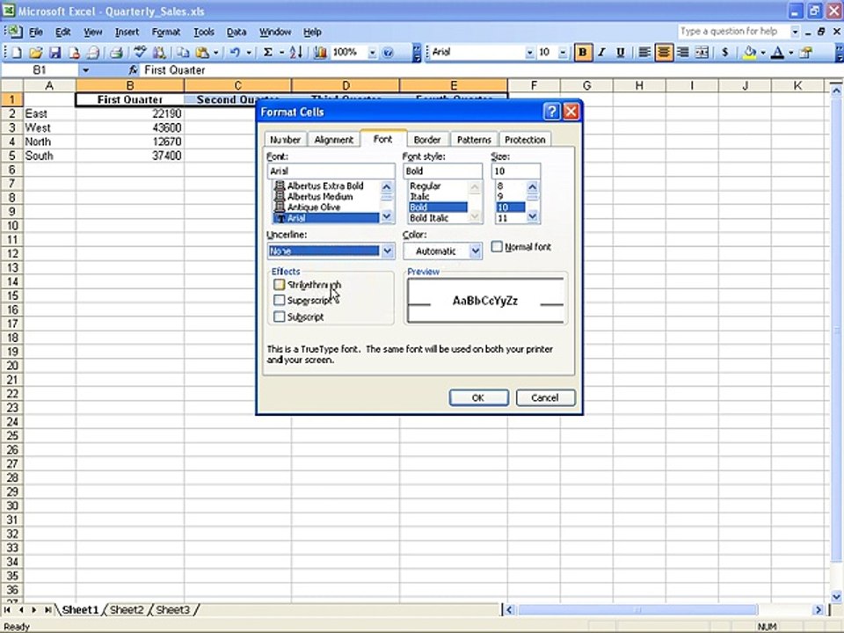Sort ascending with the A-Z icon
The height and width of the screenshot is (633, 844).
coord(296,52)
